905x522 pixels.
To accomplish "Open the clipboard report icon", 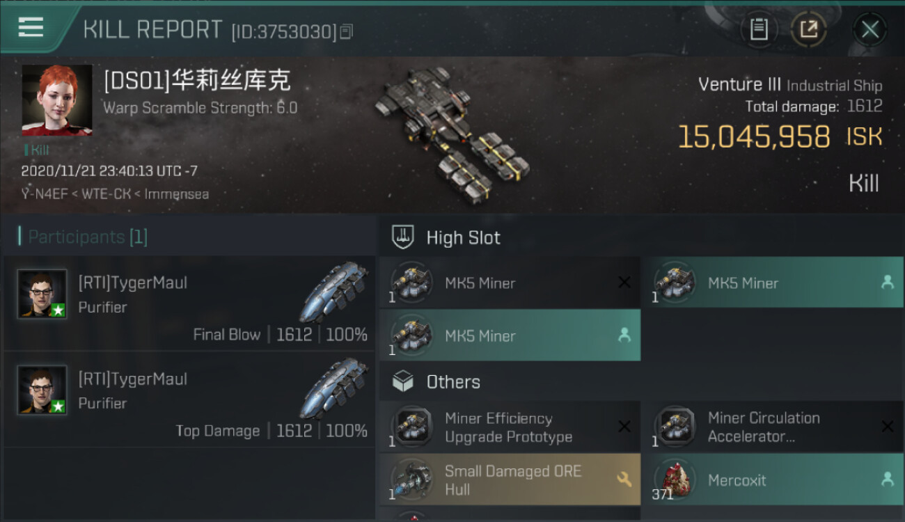I will click(759, 29).
